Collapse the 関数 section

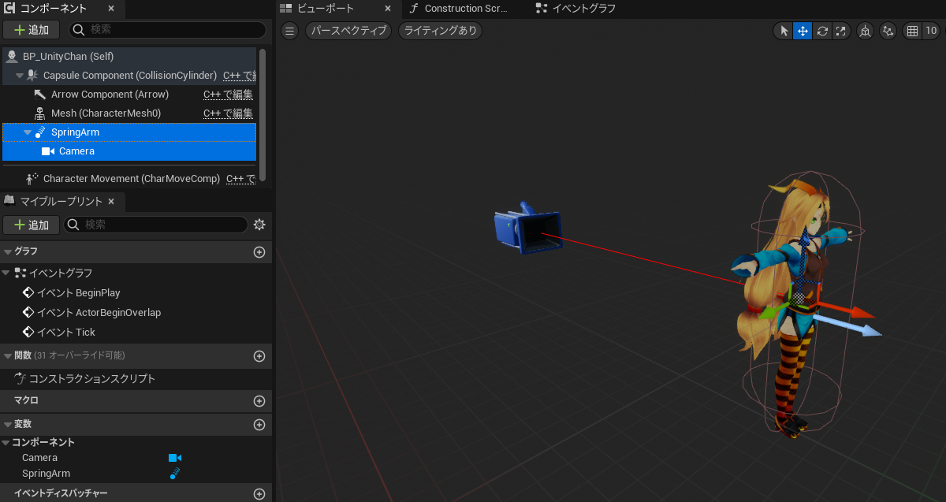click(8, 356)
